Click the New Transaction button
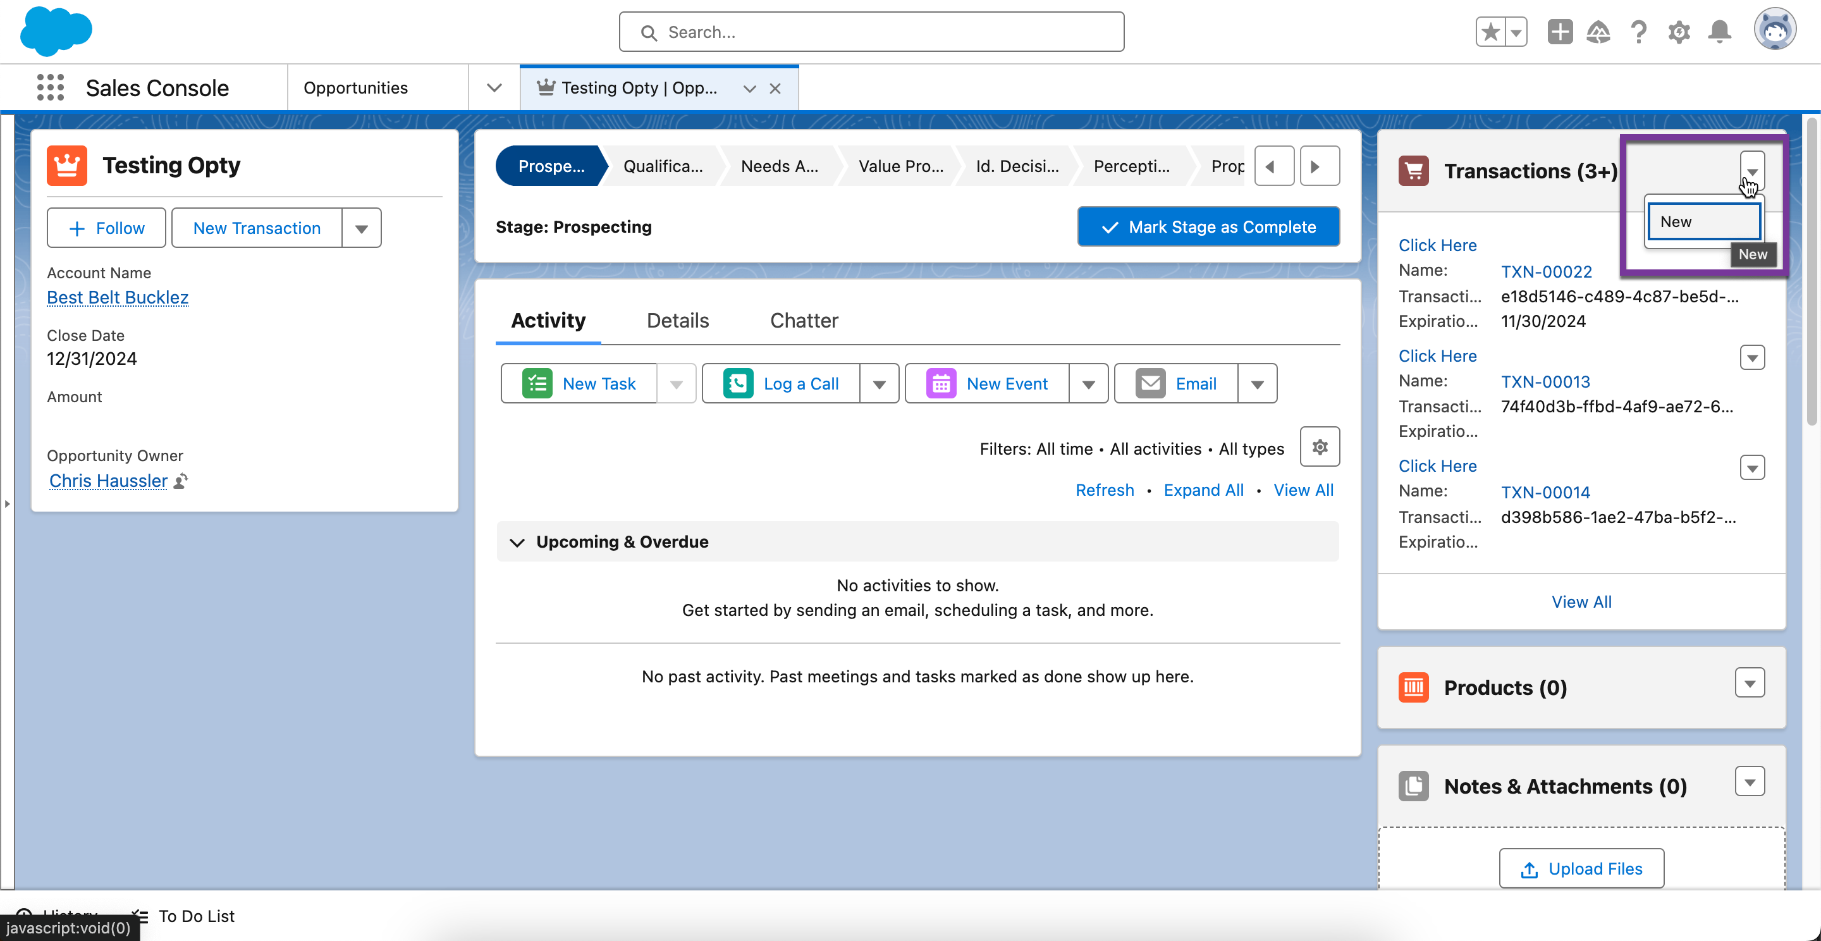This screenshot has width=1821, height=941. pos(257,228)
